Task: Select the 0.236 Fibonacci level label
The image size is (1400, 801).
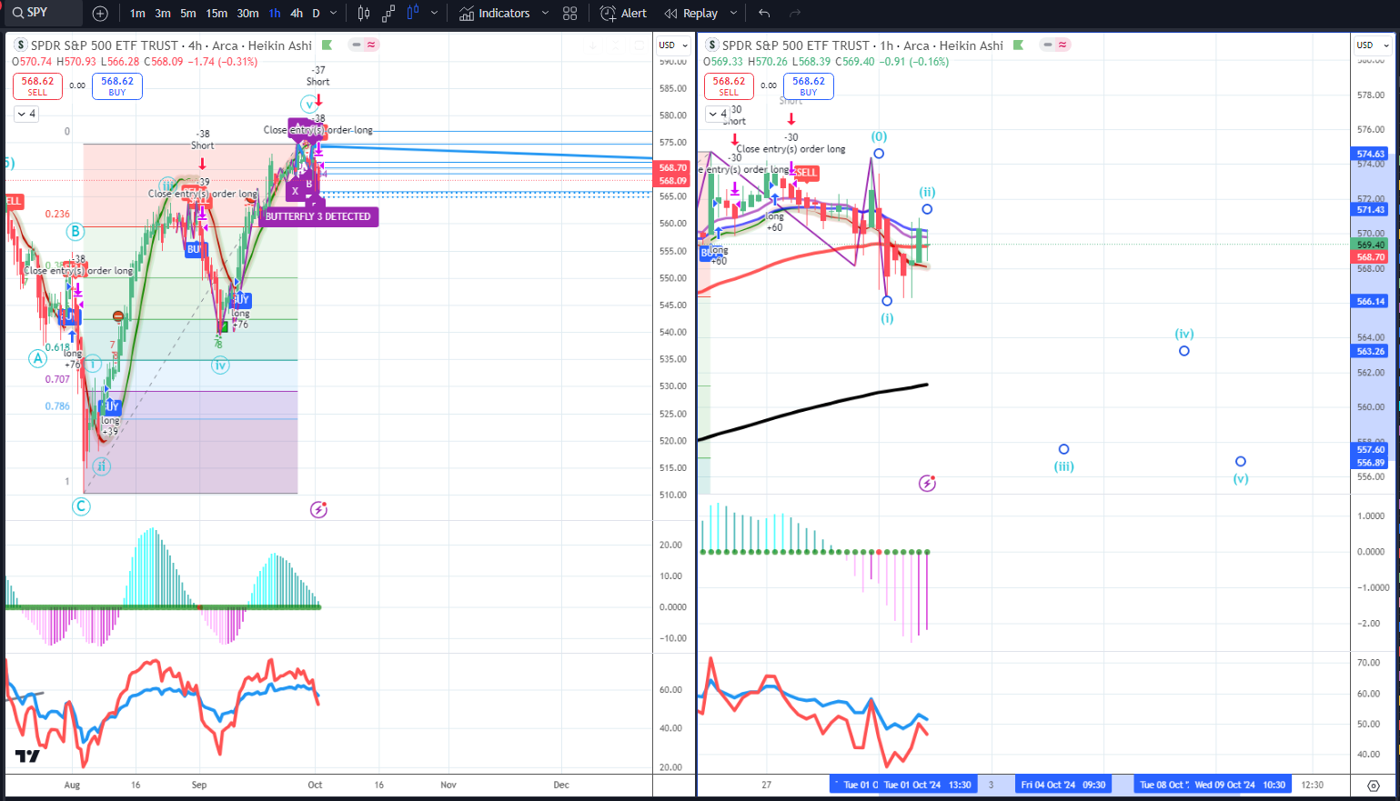Action: click(x=57, y=215)
